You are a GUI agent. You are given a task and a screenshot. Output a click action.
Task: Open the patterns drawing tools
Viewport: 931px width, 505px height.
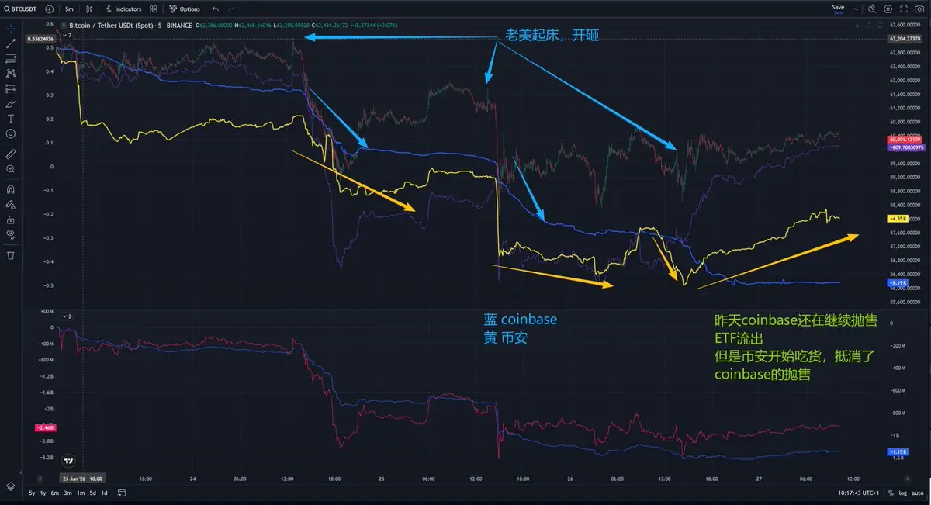(11, 73)
